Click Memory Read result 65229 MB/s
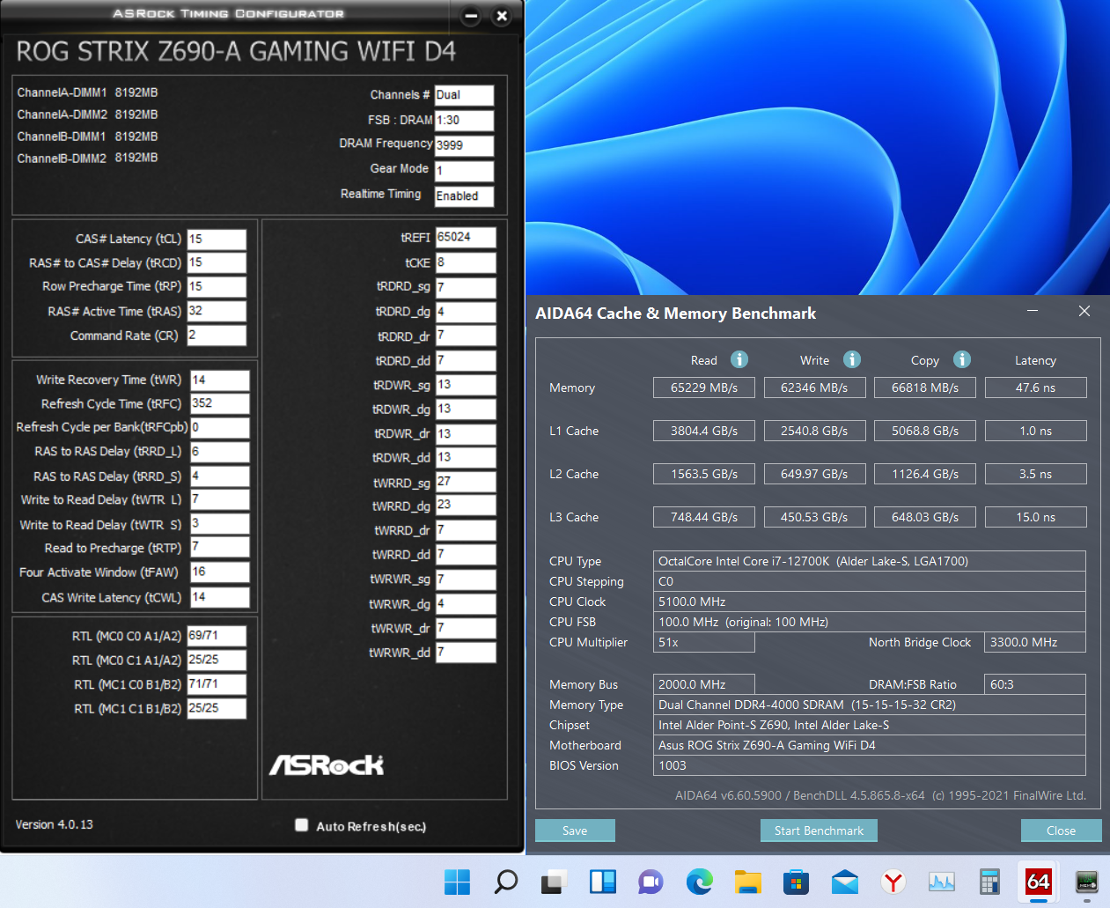The width and height of the screenshot is (1110, 908). 704,388
